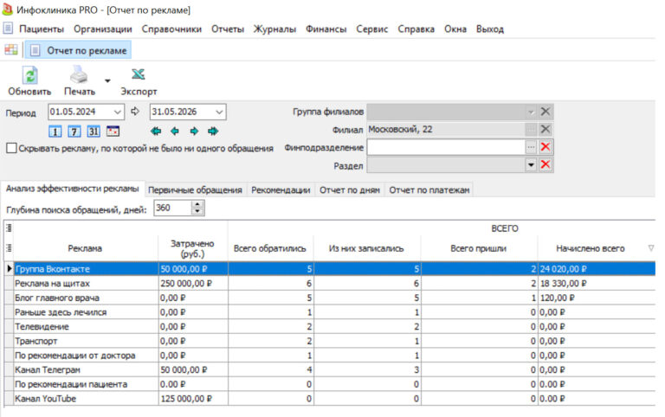Select Анализ эффективности рекламы tab

point(72,189)
